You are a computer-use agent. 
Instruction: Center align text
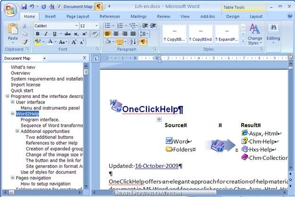point(116,34)
